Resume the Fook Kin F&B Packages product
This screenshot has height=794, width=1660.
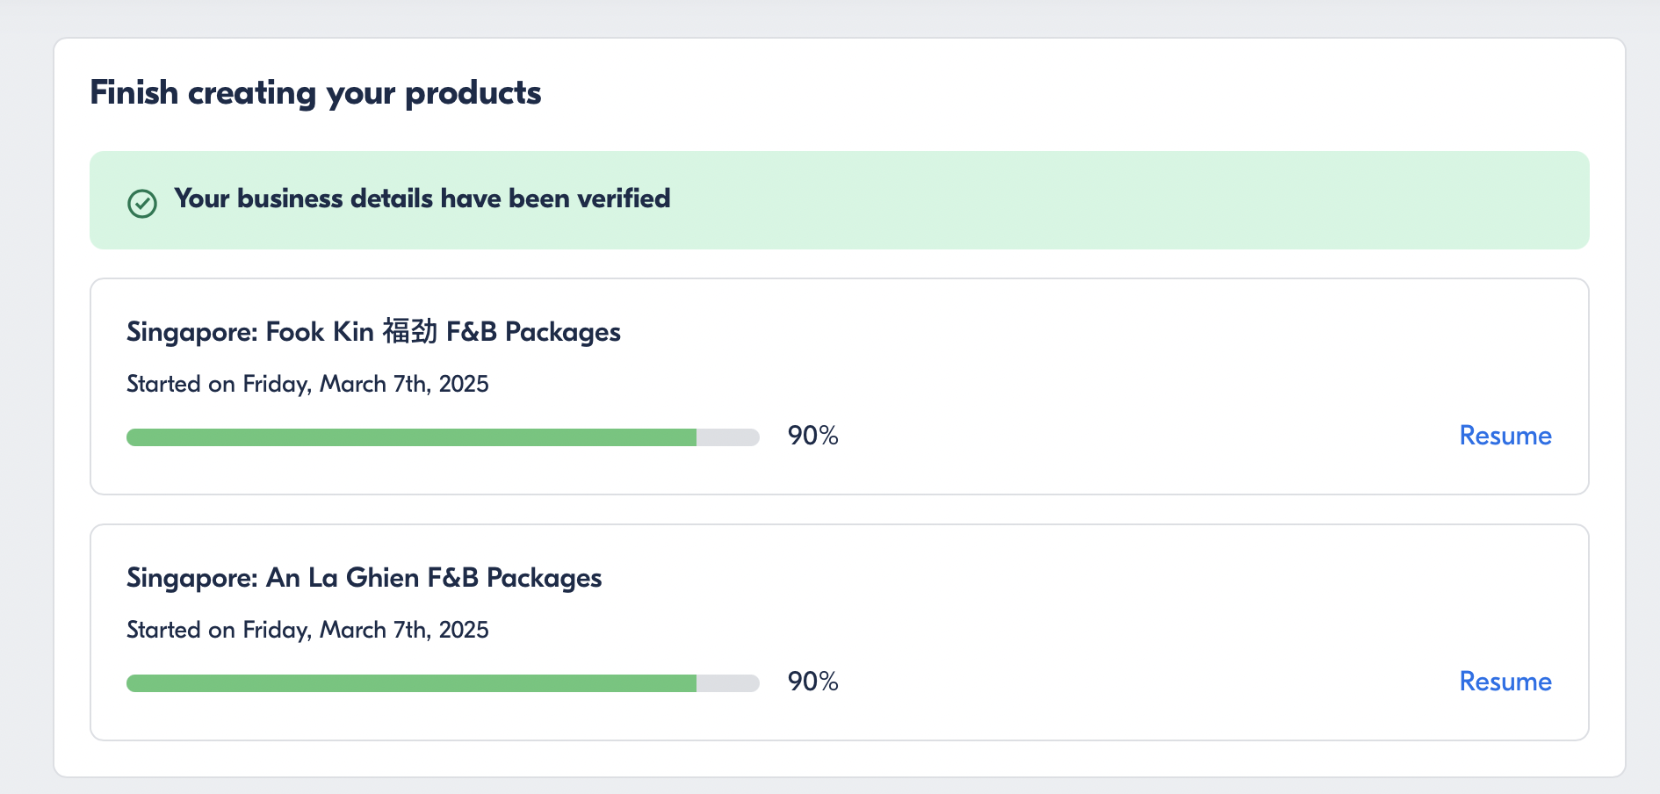tap(1505, 436)
